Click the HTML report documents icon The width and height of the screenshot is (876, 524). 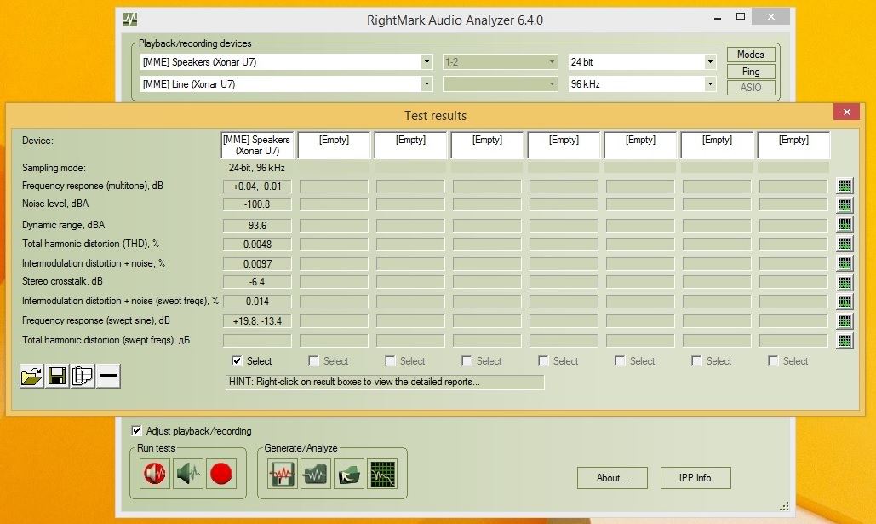(83, 376)
